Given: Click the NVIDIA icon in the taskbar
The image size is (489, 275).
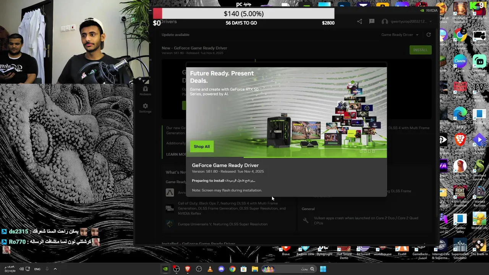Looking at the screenshot, I should coord(165,269).
